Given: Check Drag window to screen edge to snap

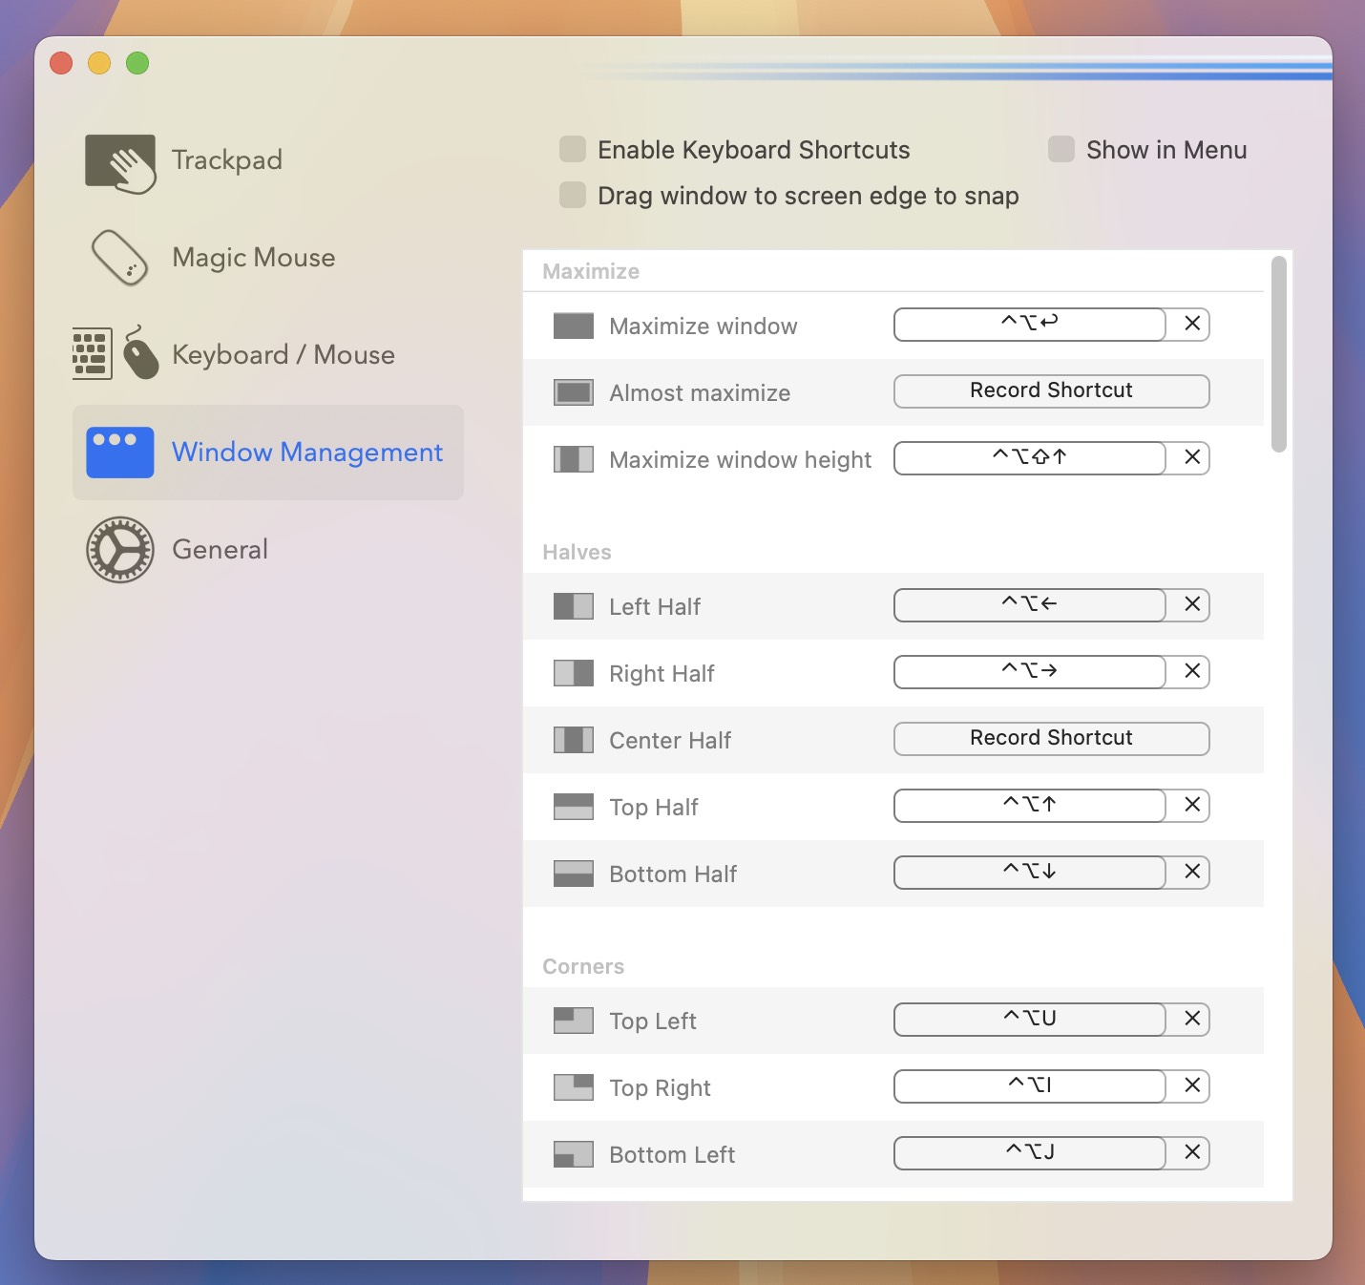Looking at the screenshot, I should (572, 195).
